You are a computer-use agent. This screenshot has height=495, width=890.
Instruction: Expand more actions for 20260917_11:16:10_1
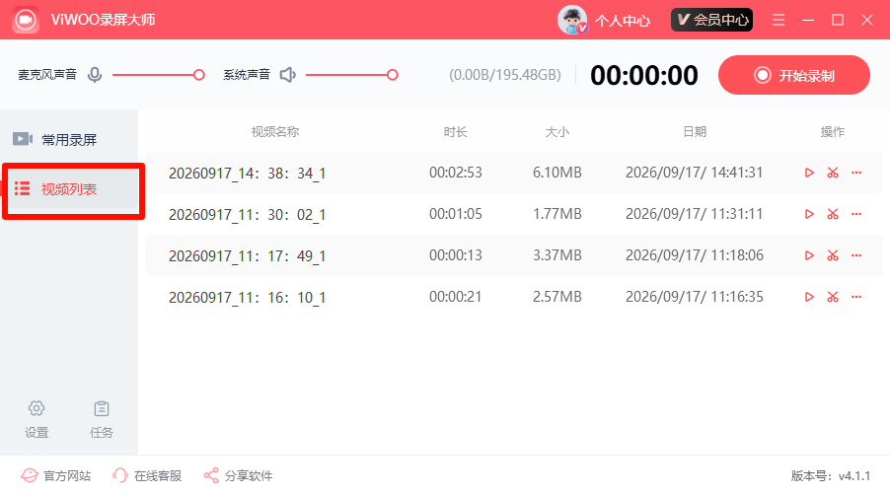(x=856, y=297)
